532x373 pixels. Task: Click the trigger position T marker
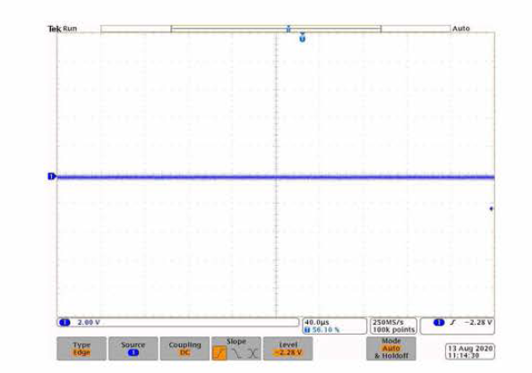[303, 38]
